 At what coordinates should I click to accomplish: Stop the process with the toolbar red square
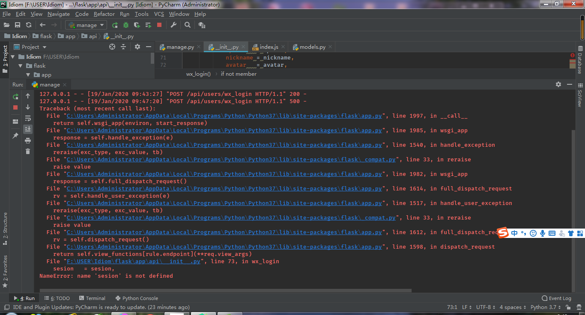click(159, 25)
